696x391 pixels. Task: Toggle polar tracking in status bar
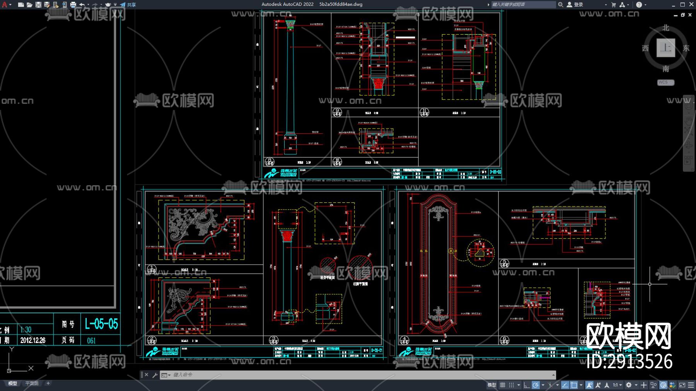536,385
